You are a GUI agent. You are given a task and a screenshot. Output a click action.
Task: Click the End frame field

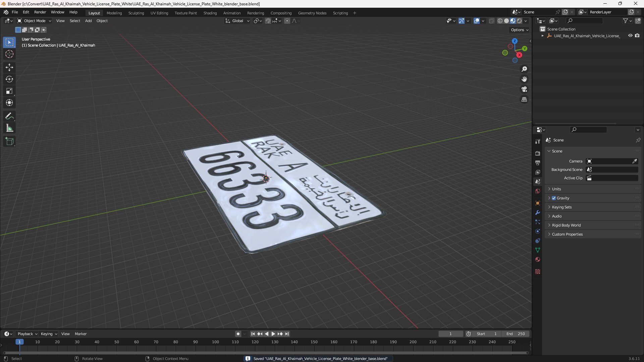[x=516, y=334]
